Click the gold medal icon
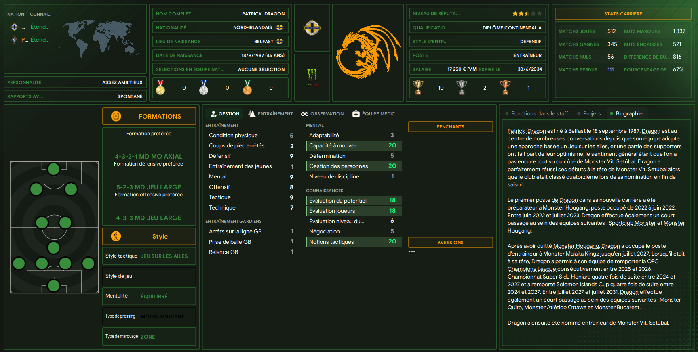Screen dimensions: 698x352 tap(160, 87)
